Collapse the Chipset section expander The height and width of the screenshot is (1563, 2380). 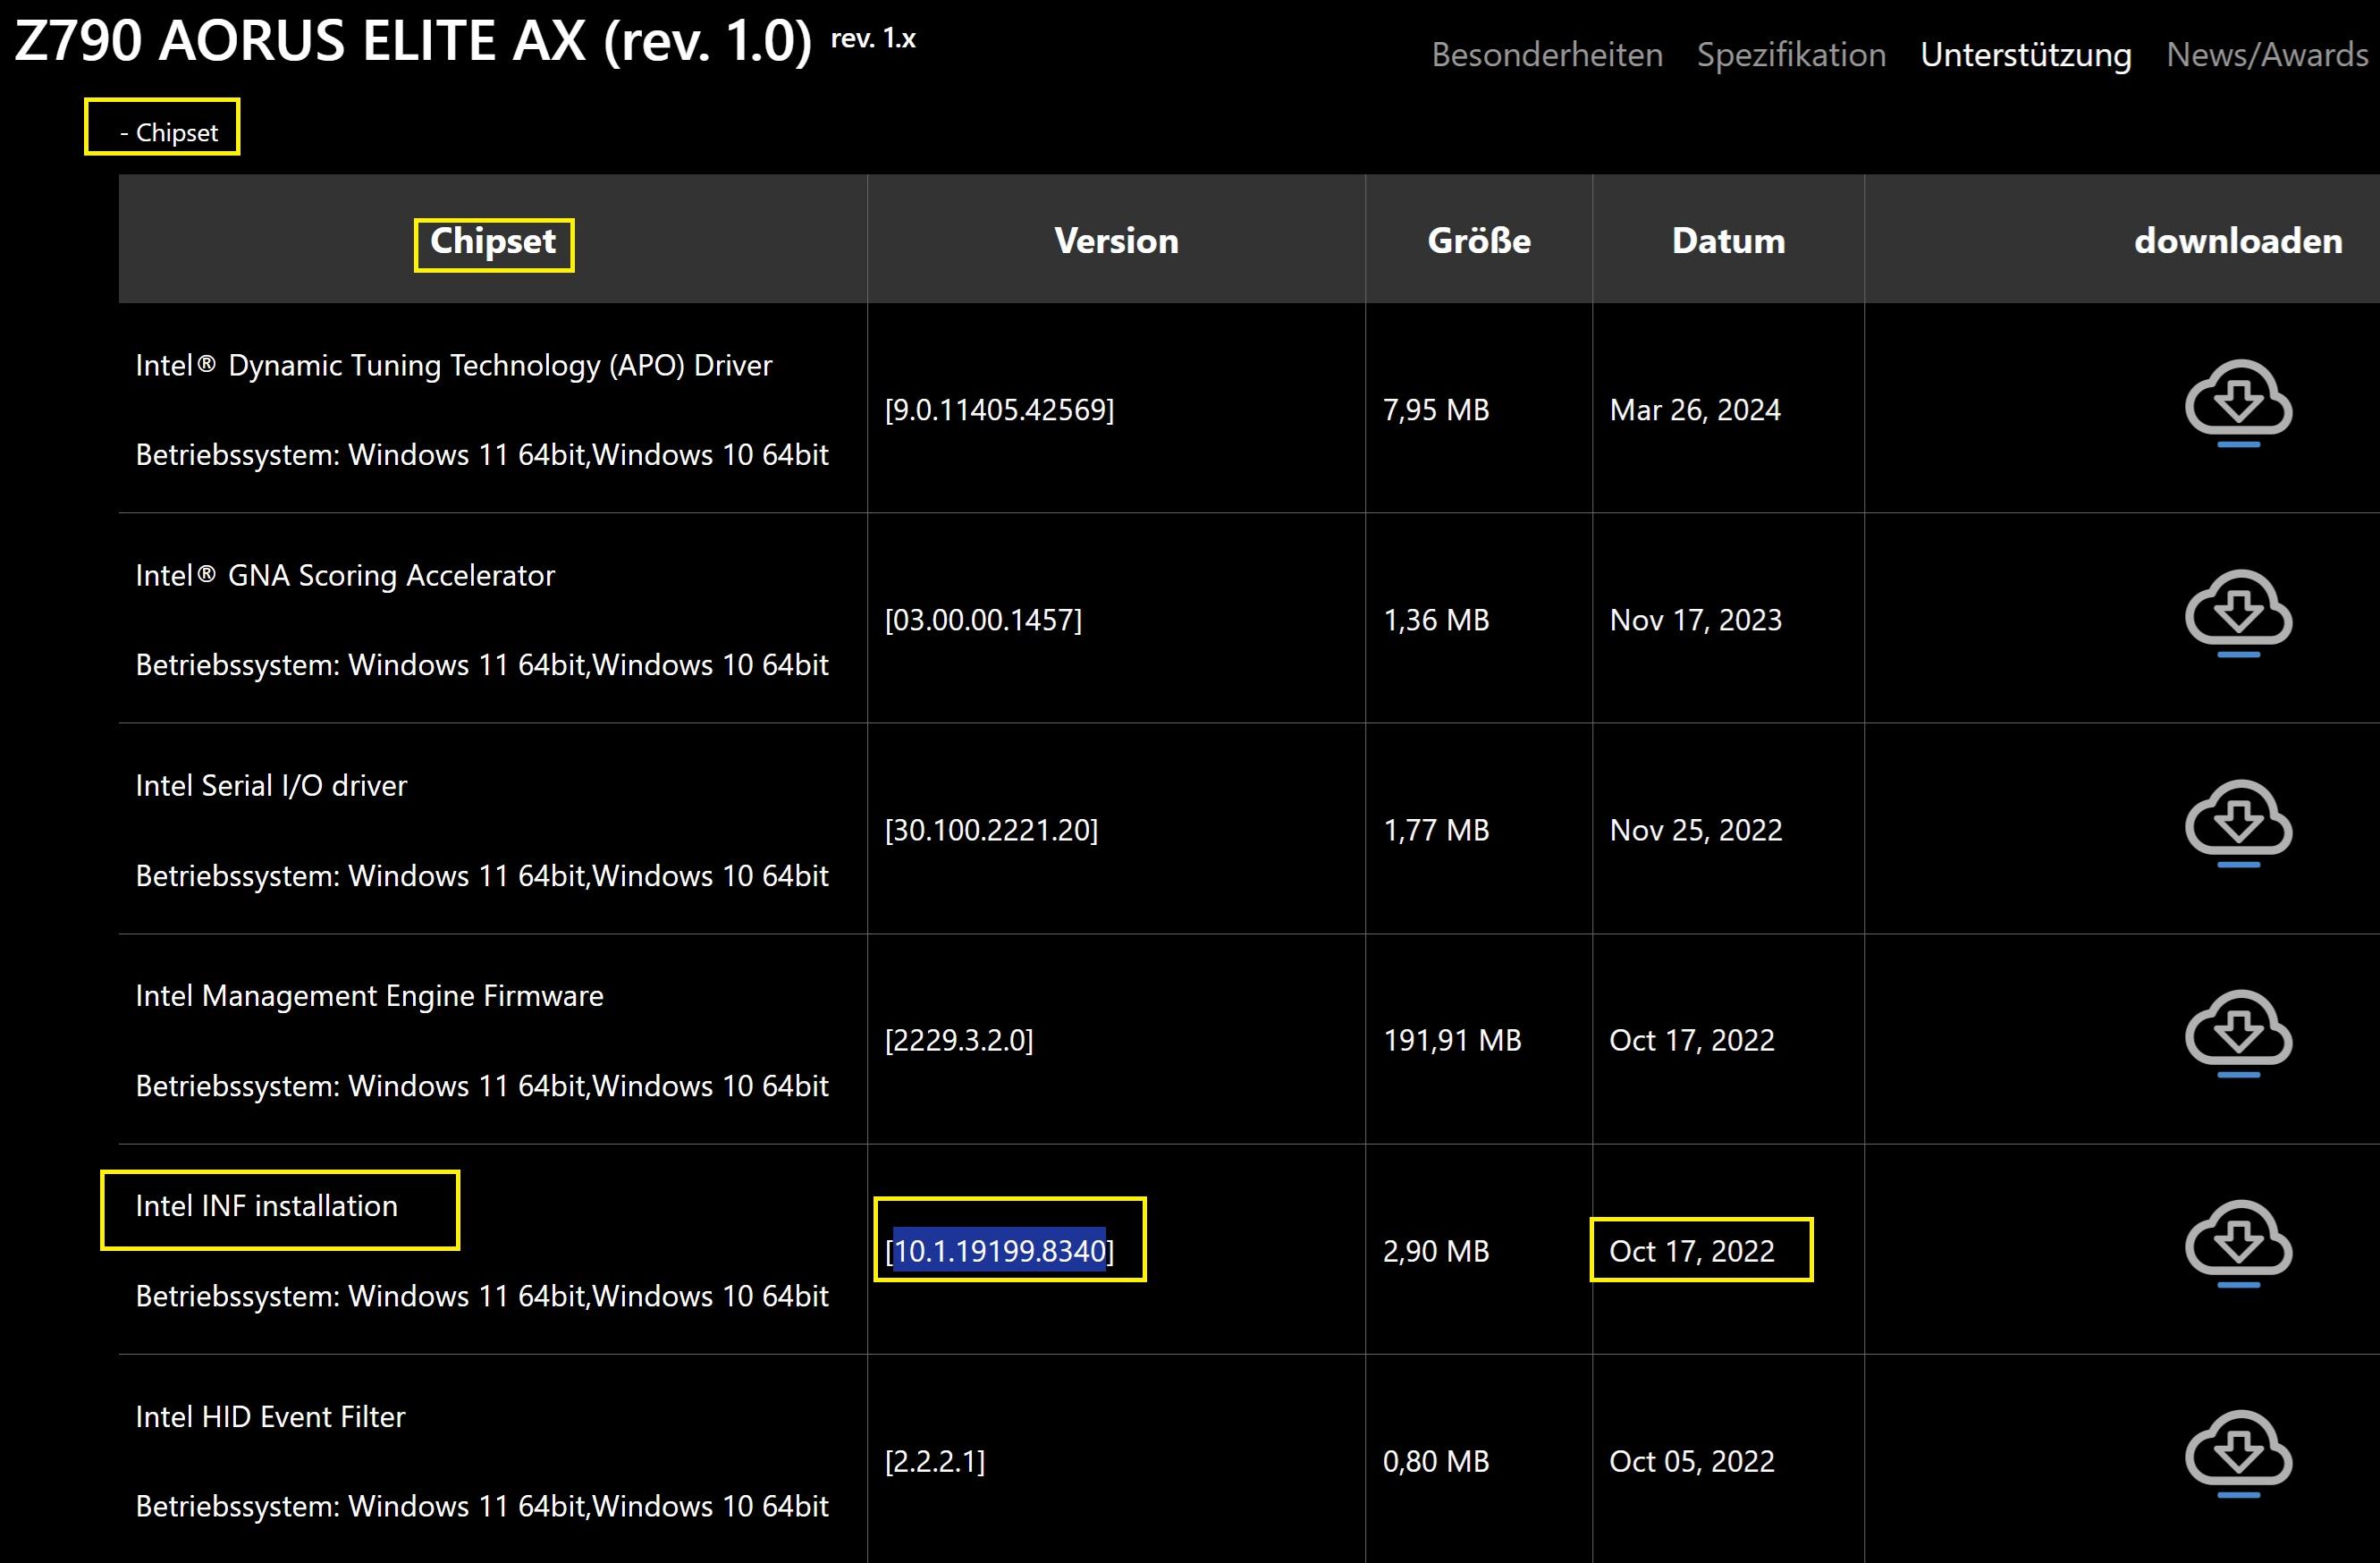click(x=168, y=132)
